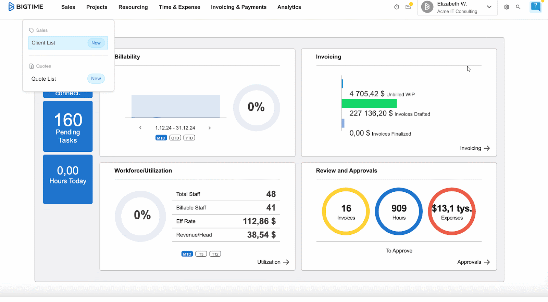Click the Utilization arrow icon
The height and width of the screenshot is (302, 548).
click(286, 262)
